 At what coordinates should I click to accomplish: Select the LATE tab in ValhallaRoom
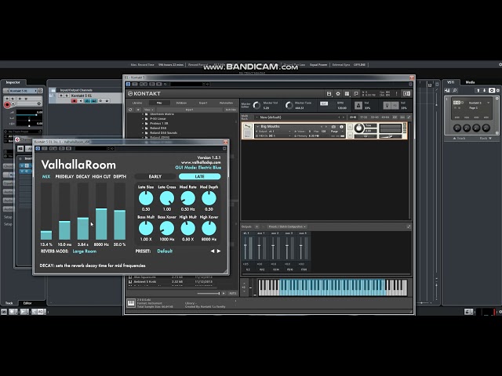tap(199, 176)
